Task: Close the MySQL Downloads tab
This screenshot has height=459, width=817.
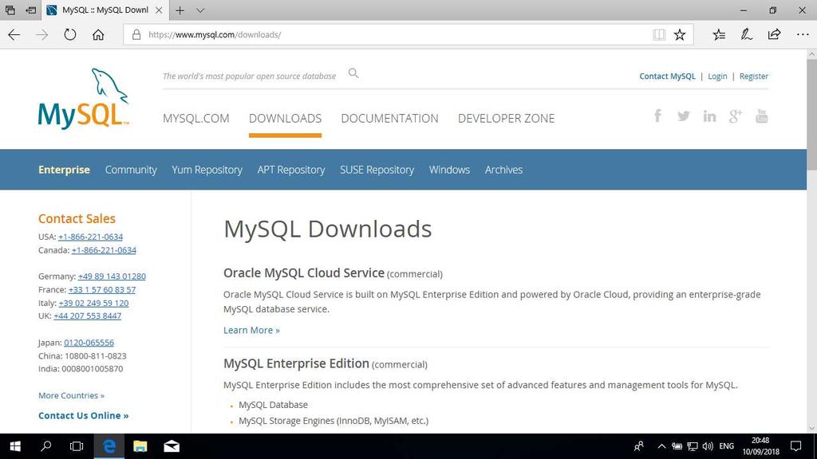Action: [159, 10]
